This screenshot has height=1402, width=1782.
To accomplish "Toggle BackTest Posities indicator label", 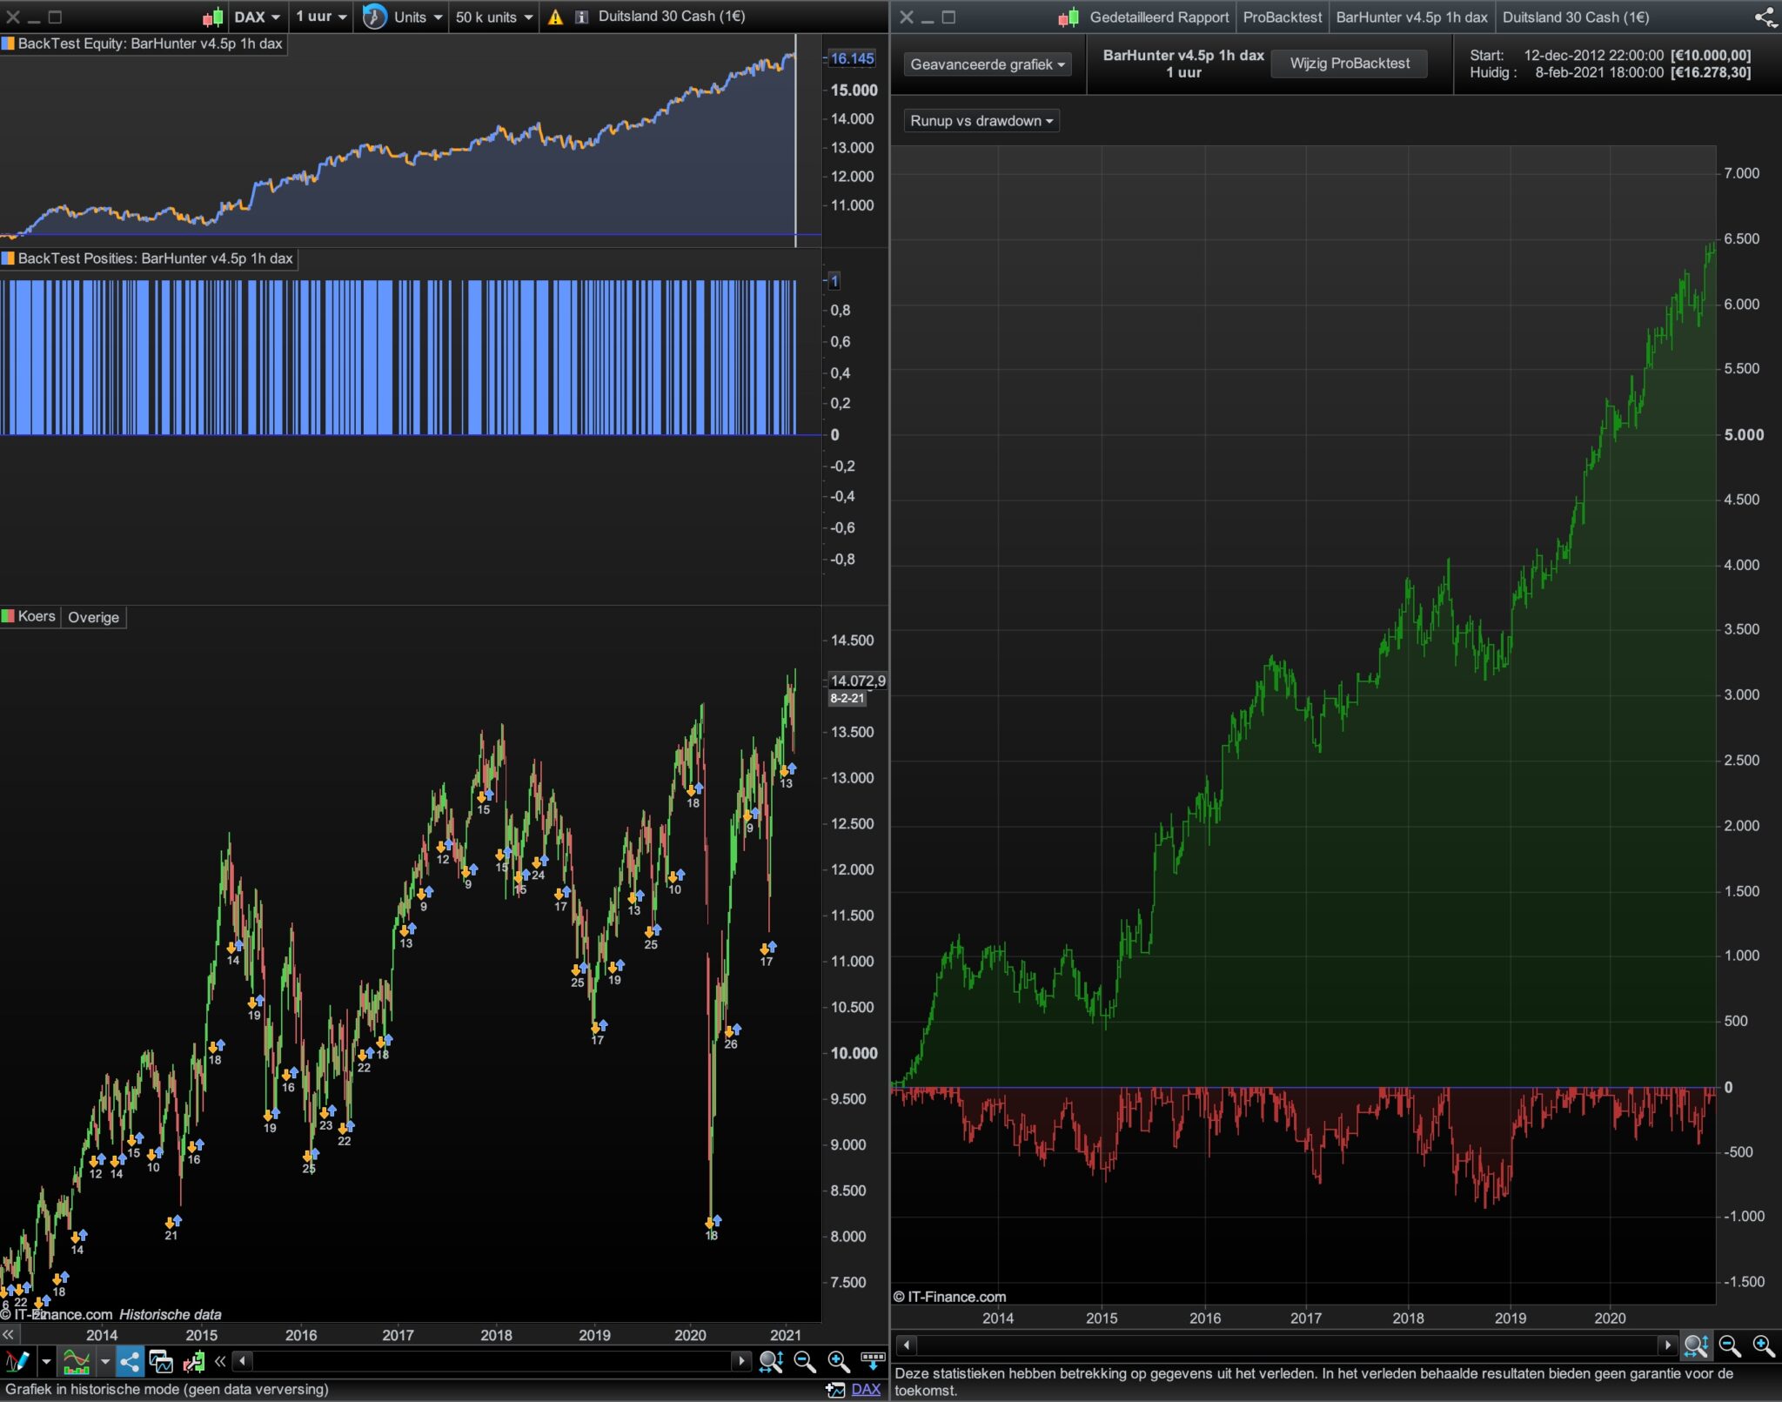I will pyautogui.click(x=149, y=258).
